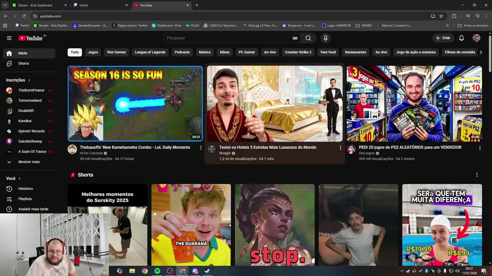Show hidden system tray icons
This screenshot has height=276, width=492.
[402, 271]
